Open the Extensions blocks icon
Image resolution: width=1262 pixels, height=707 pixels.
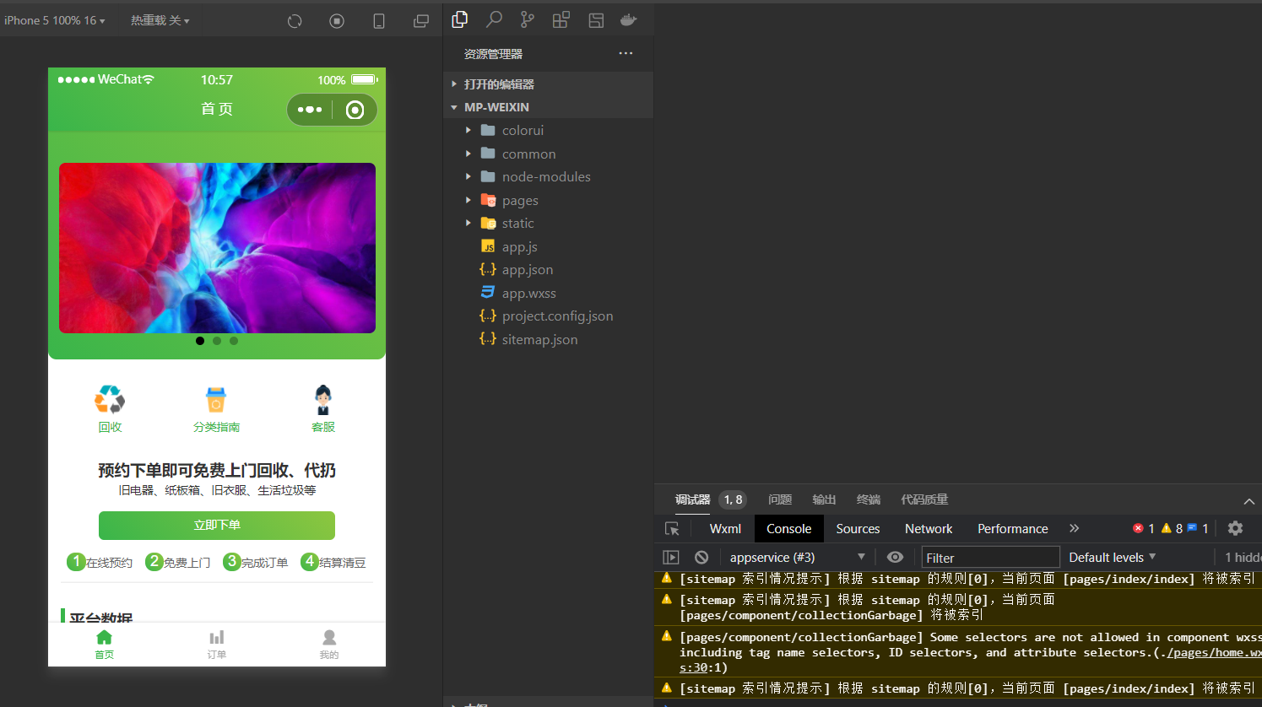[561, 19]
